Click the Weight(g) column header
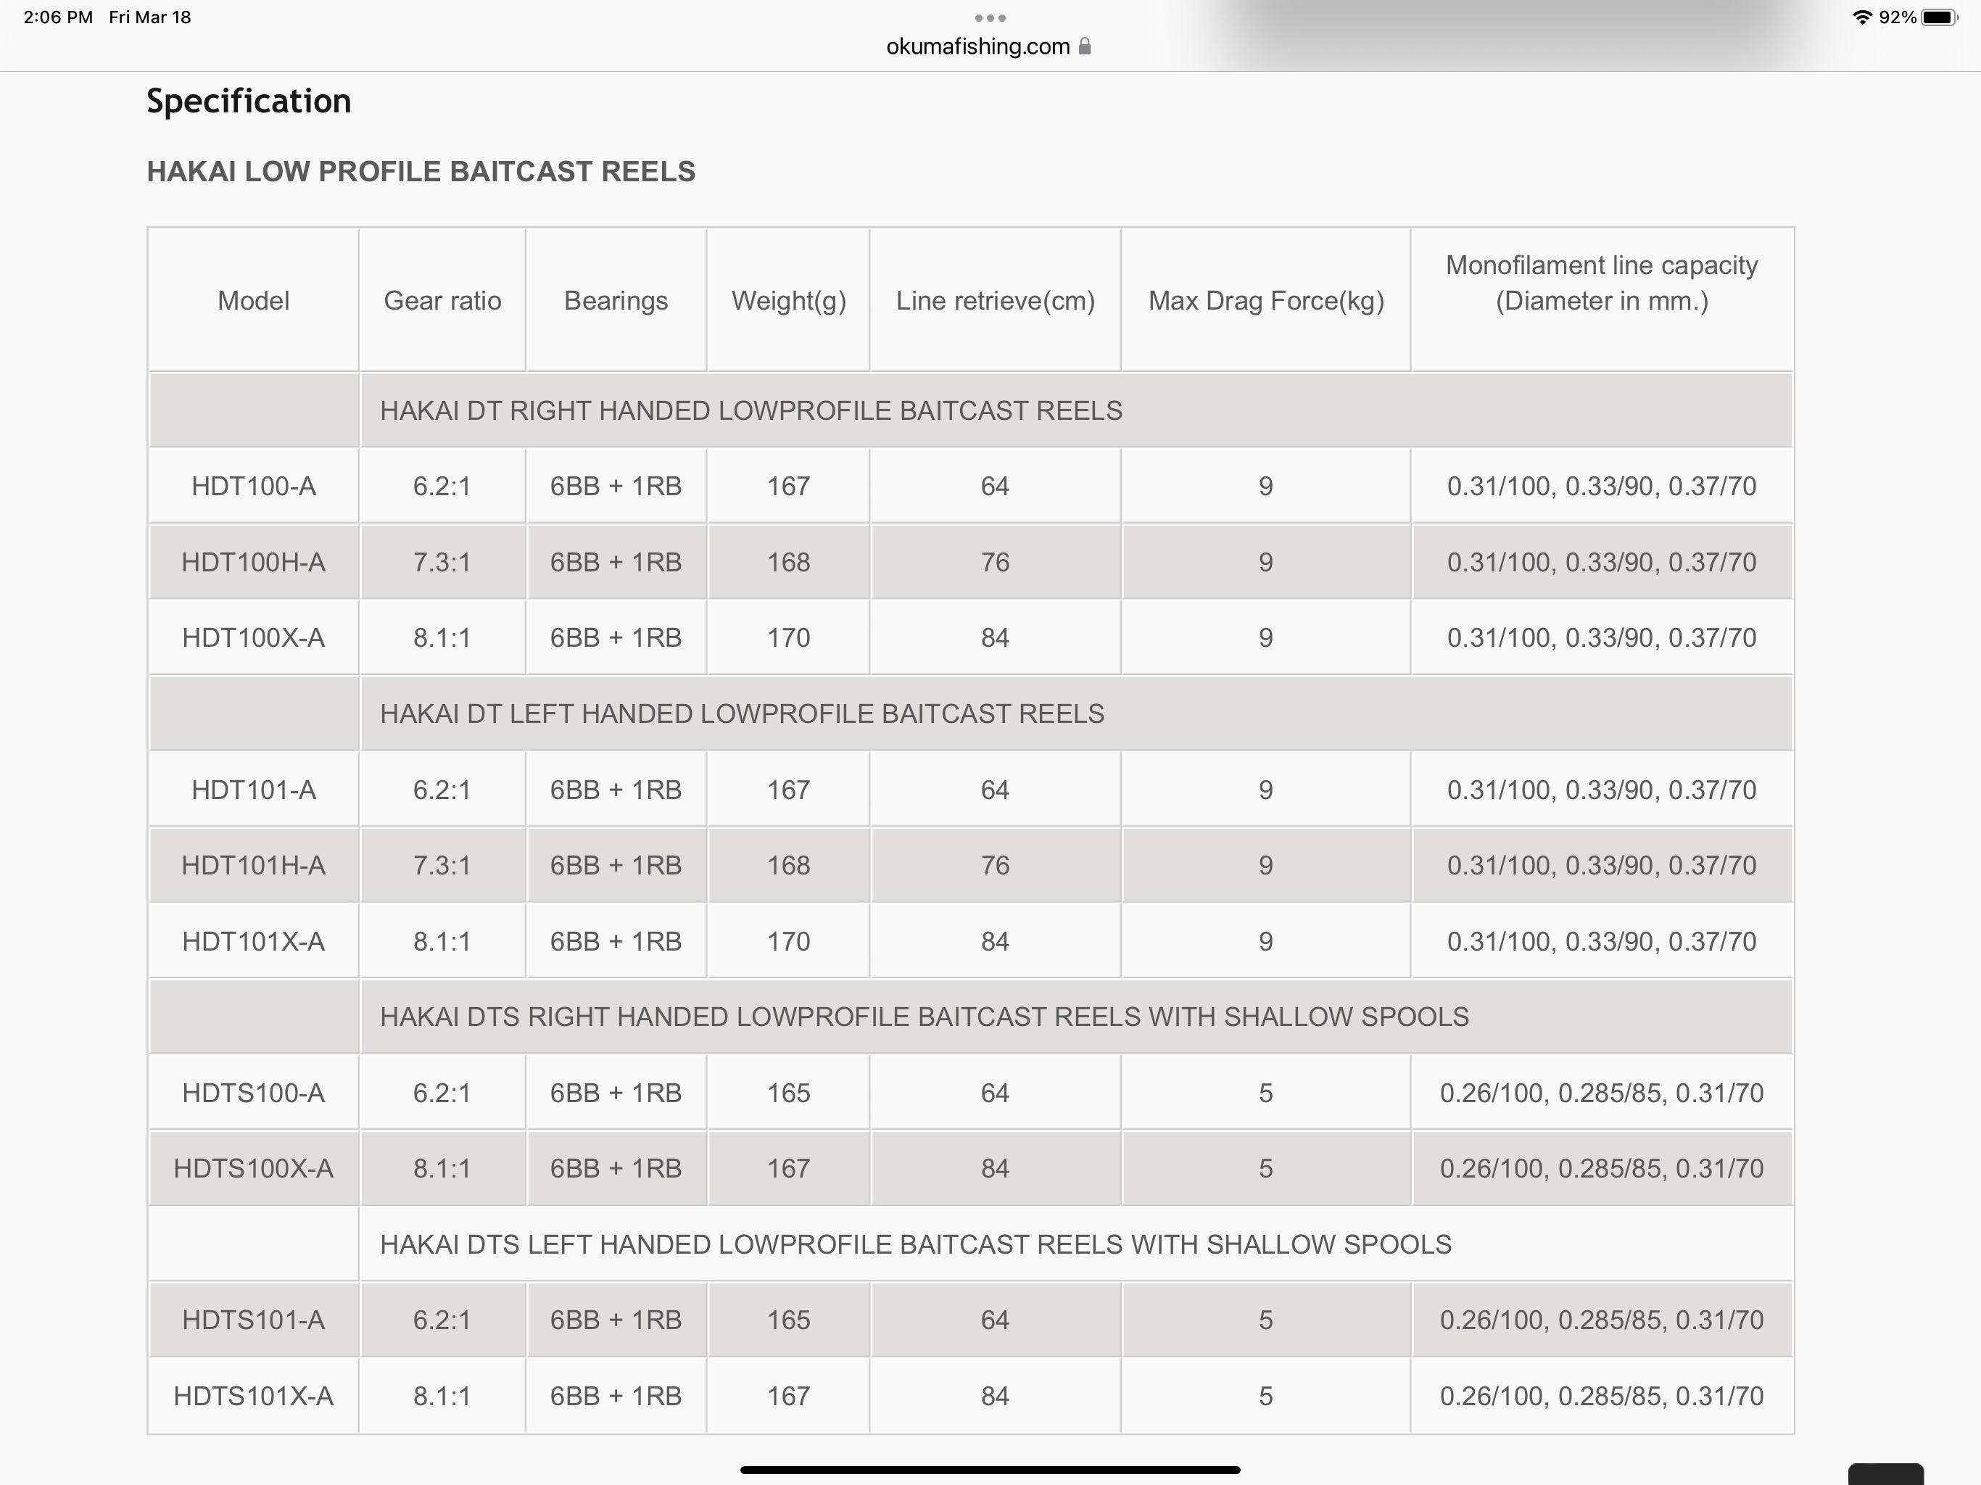The height and width of the screenshot is (1485, 1981). pos(788,300)
